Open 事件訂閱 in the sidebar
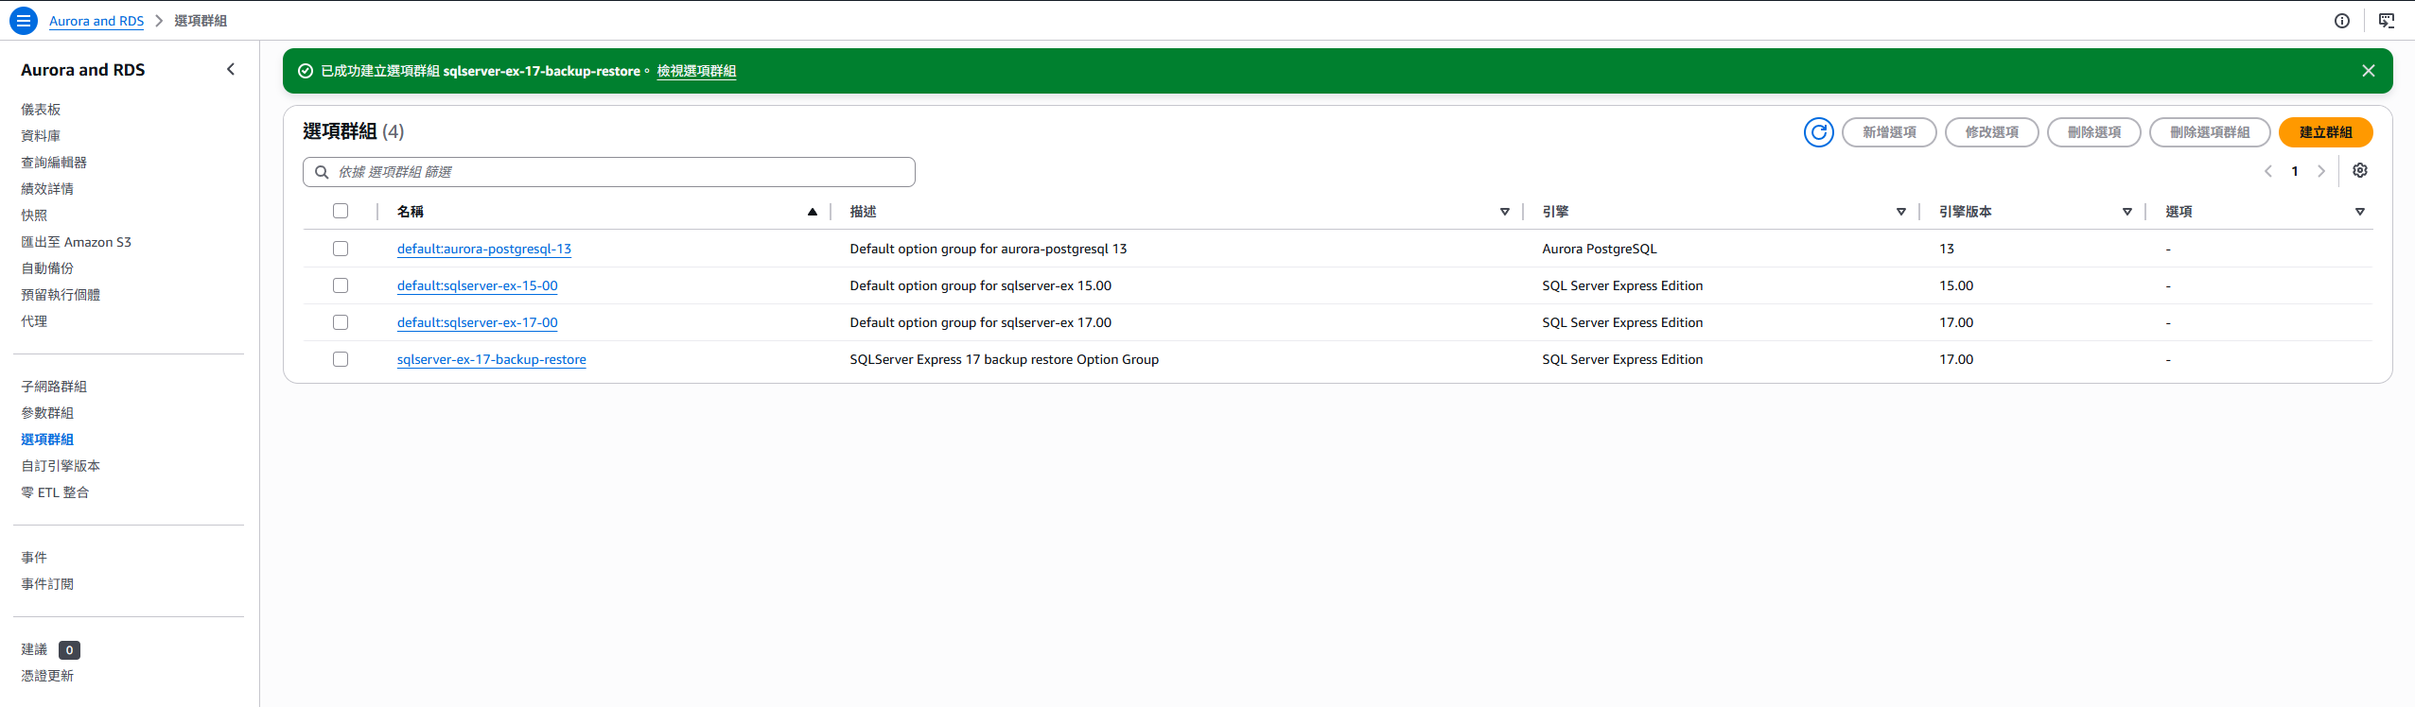Image resolution: width=2415 pixels, height=707 pixels. (x=47, y=584)
